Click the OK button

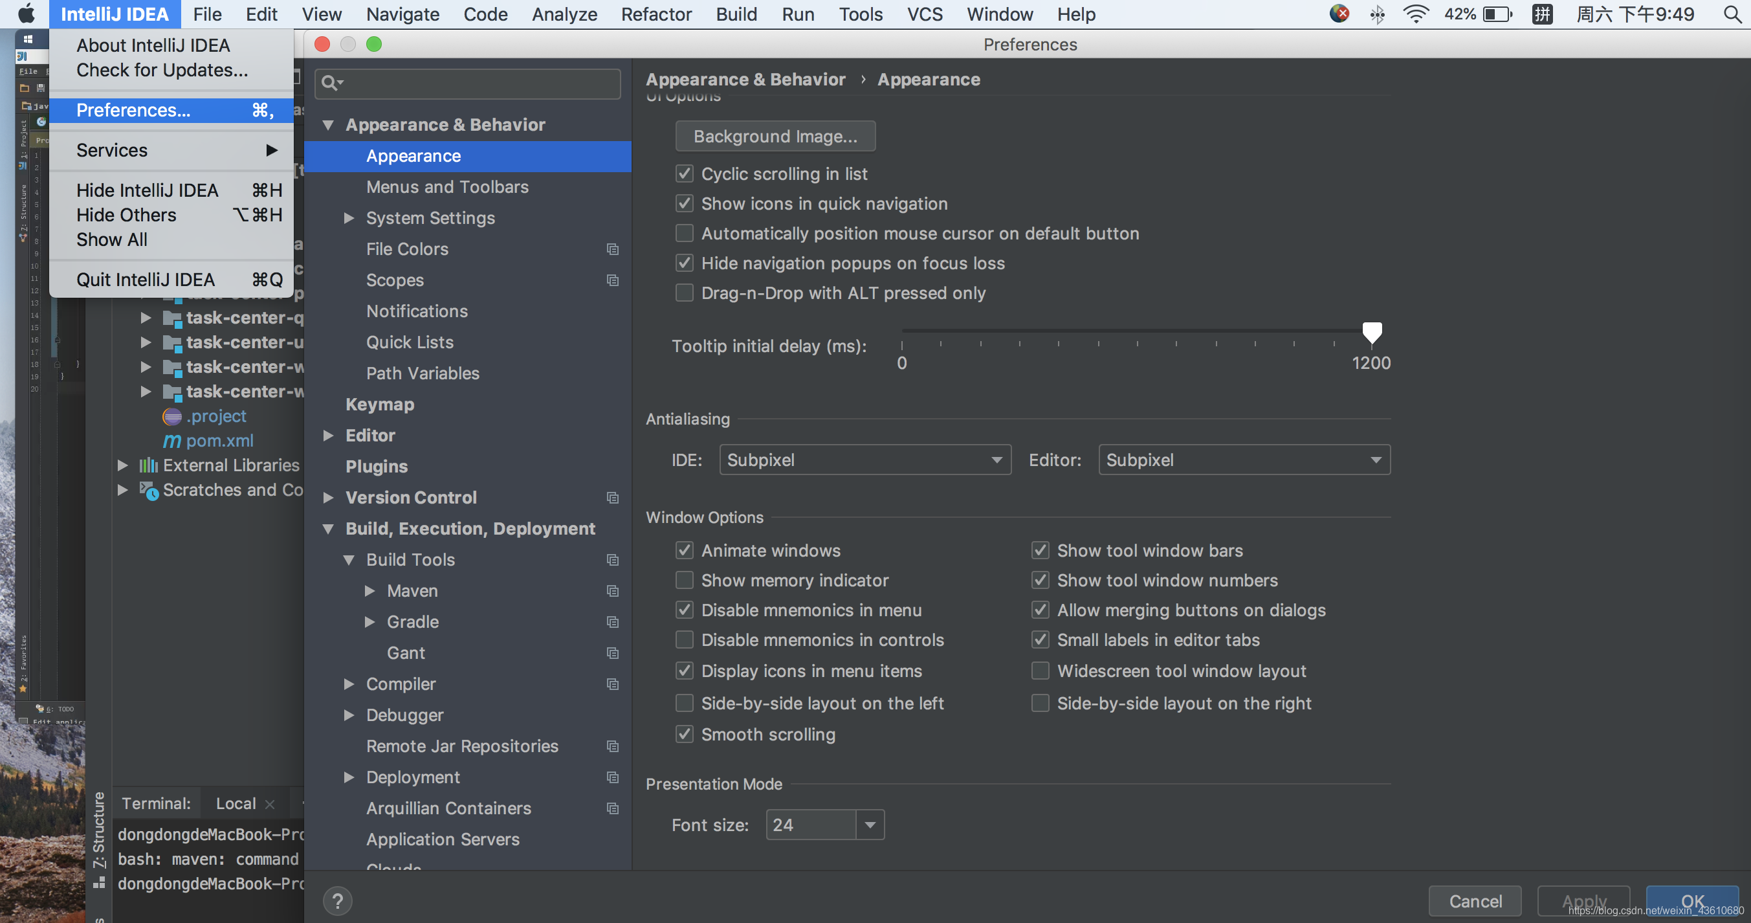(1693, 901)
